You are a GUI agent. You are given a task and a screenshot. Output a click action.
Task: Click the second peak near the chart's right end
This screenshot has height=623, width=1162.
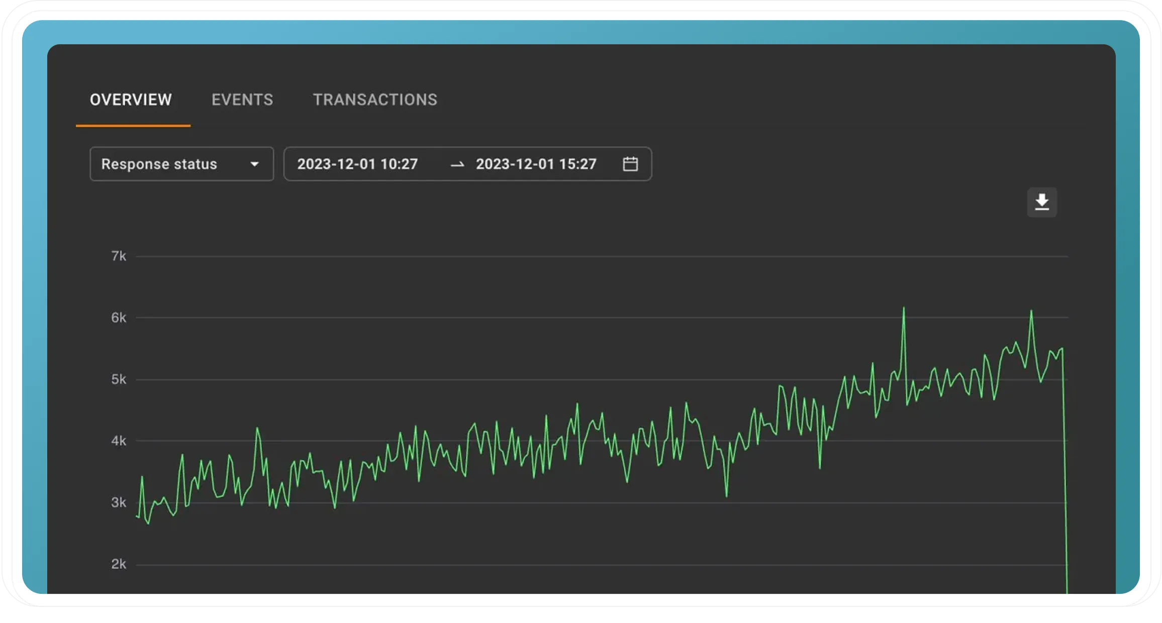[x=1031, y=311]
